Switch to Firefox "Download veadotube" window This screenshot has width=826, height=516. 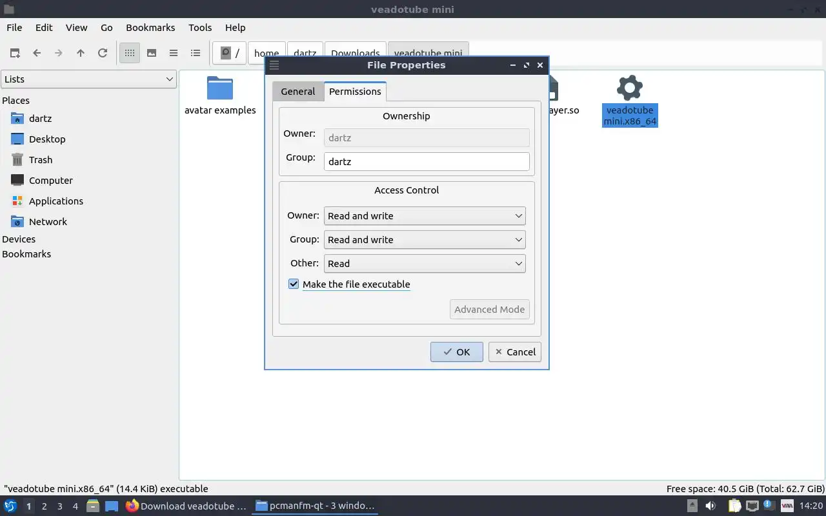[x=186, y=506]
